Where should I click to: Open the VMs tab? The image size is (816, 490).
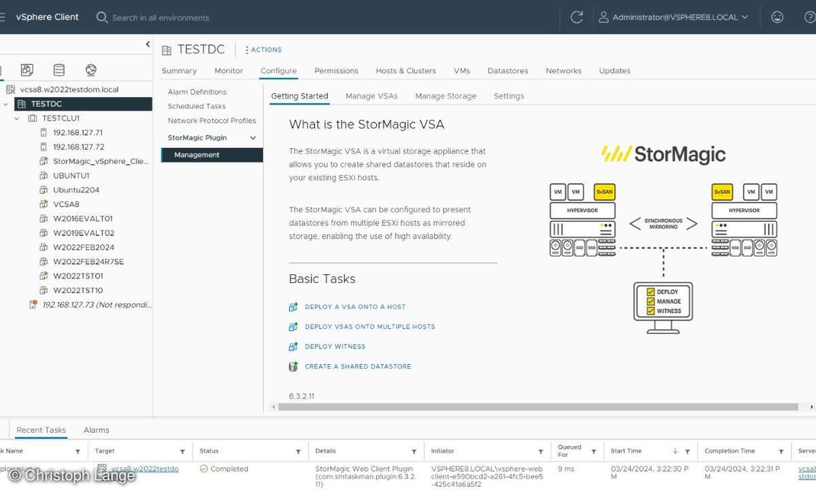click(x=462, y=71)
